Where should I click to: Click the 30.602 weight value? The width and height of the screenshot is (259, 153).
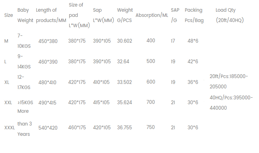125,41
